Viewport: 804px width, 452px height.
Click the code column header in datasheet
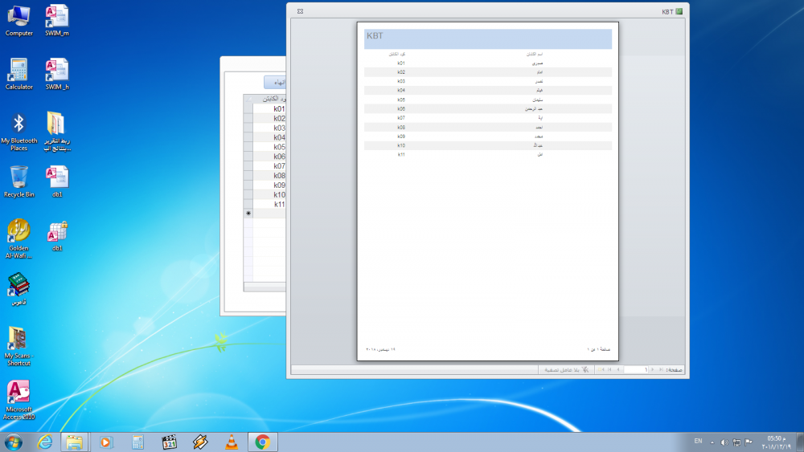[x=269, y=99]
